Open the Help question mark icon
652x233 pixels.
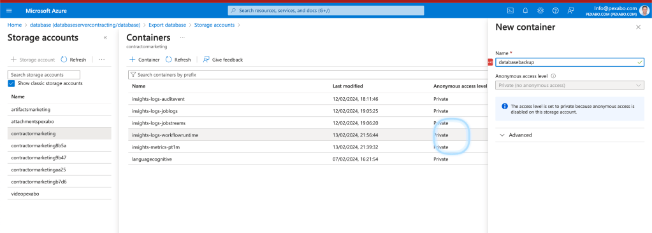coord(555,11)
